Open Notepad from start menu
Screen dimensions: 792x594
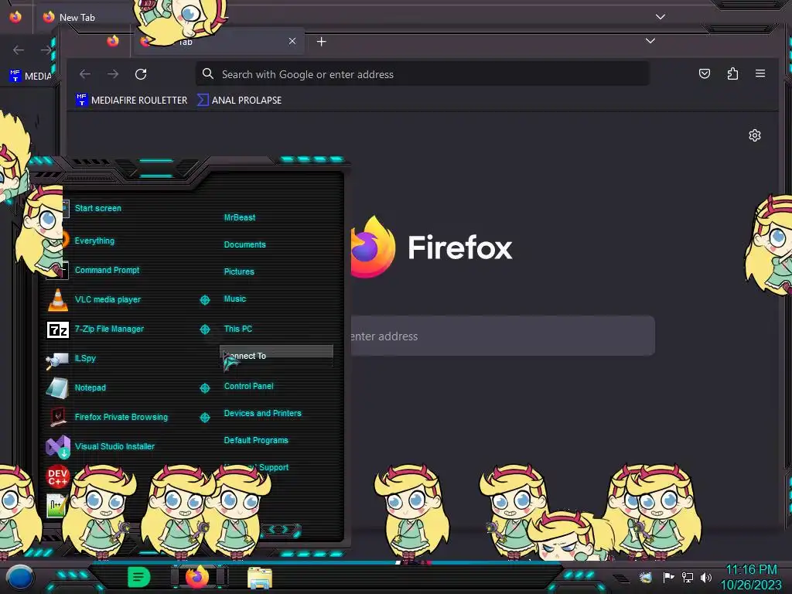(x=90, y=387)
